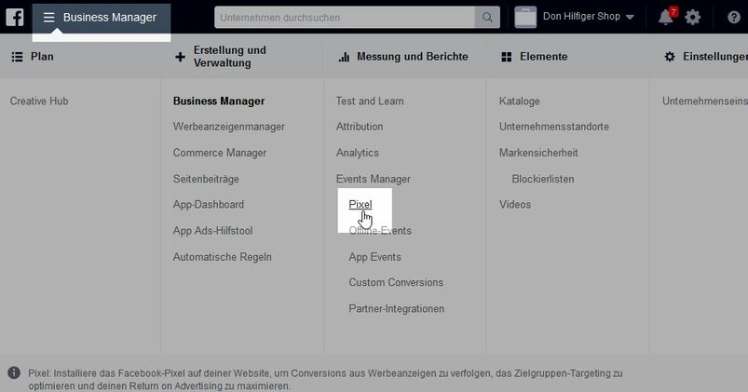Select the Messung und Berichte header

point(412,57)
